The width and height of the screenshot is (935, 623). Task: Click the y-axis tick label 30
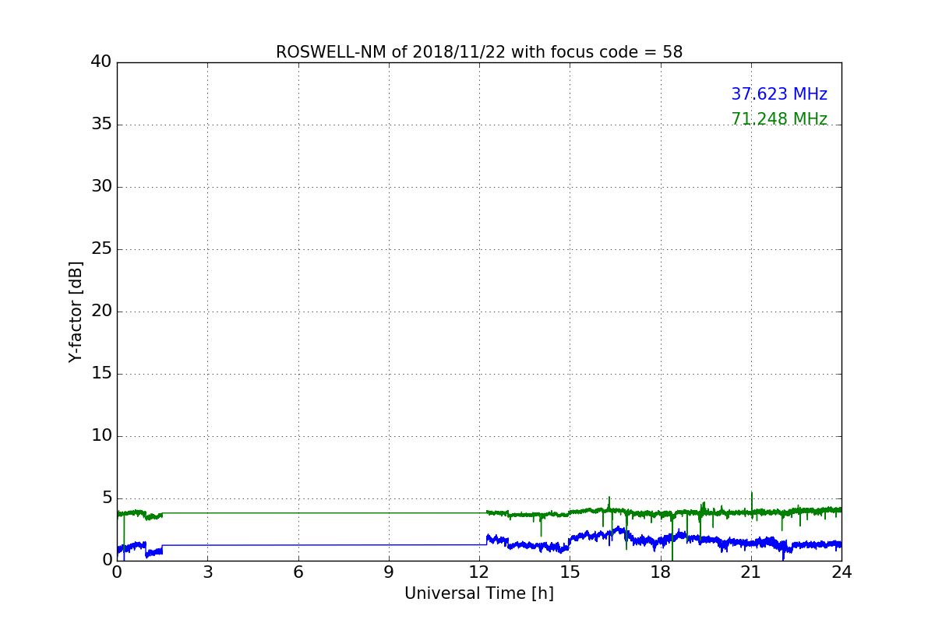point(101,187)
